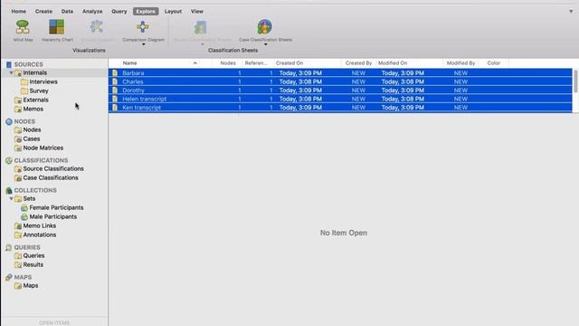Open the Comparison Diagram dropdown arrow
The image size is (579, 326).
pos(143,44)
